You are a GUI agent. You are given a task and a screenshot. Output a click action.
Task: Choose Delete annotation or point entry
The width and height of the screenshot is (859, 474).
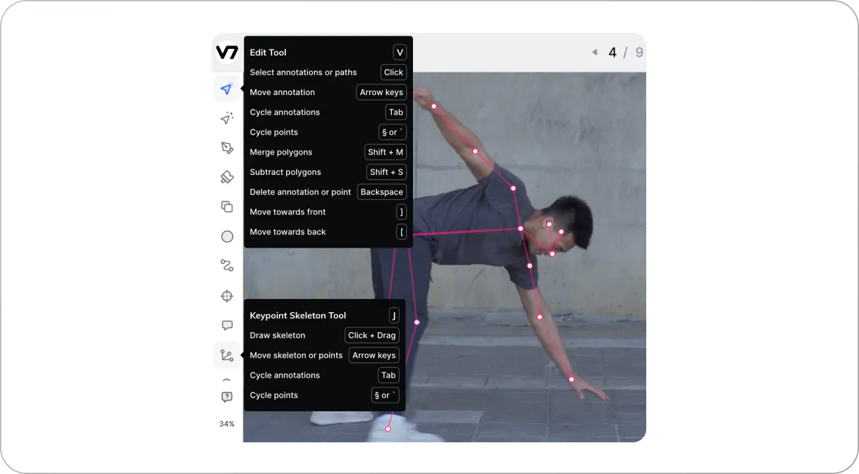coord(300,191)
